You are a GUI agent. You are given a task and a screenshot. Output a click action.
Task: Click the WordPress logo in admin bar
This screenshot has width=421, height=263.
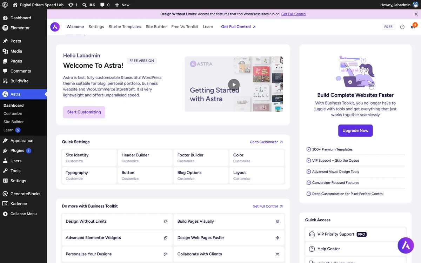coord(5,5)
